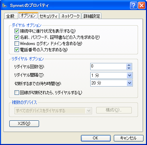Click the help question mark icon
Image resolution: width=147 pixels, height=145 pixels.
coord(134,5)
